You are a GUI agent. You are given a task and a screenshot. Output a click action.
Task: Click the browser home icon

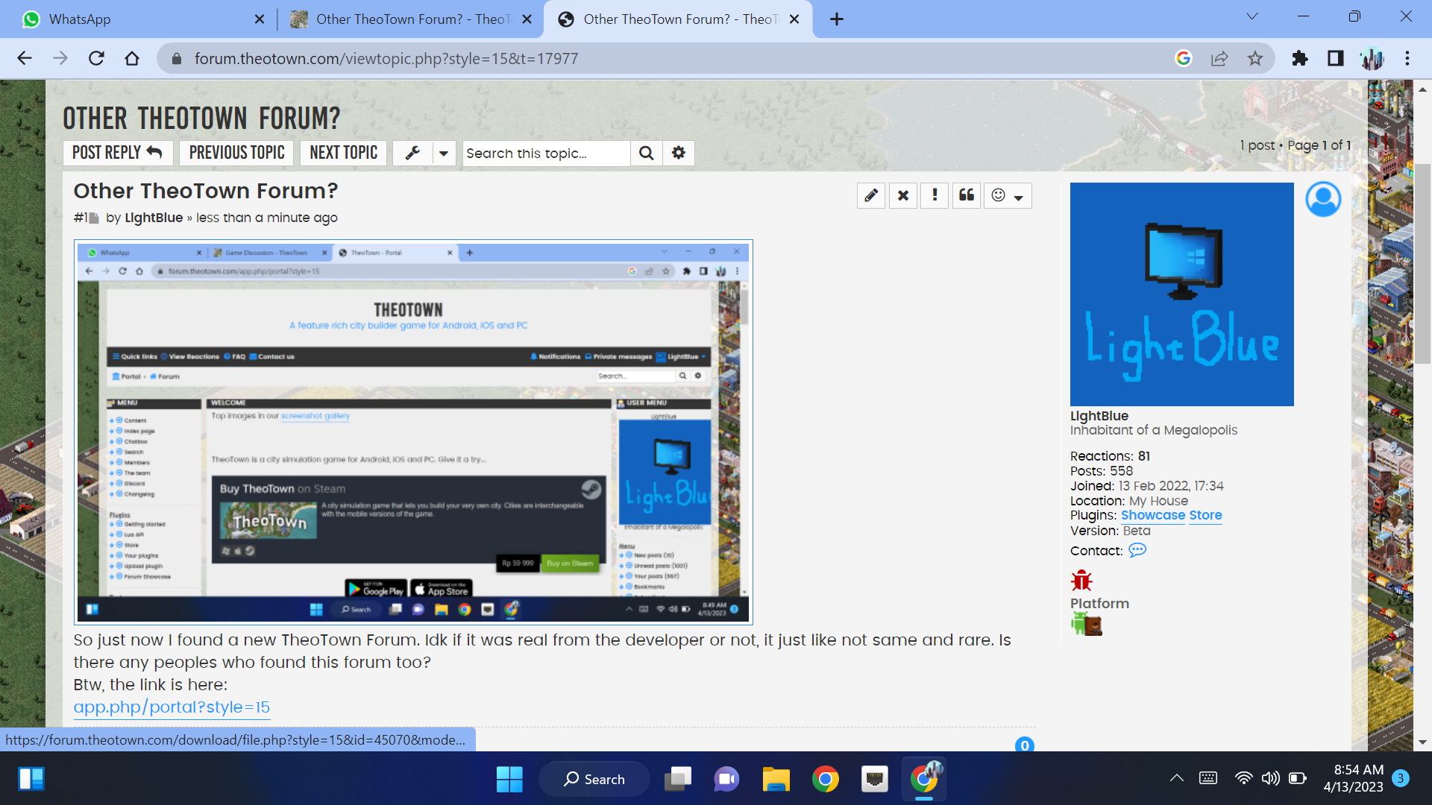pos(132,58)
